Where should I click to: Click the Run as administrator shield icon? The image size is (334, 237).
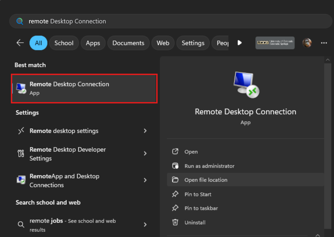point(175,166)
